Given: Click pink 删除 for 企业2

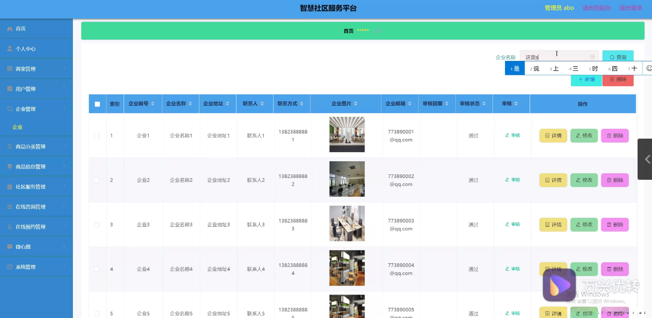Looking at the screenshot, I should [x=615, y=180].
